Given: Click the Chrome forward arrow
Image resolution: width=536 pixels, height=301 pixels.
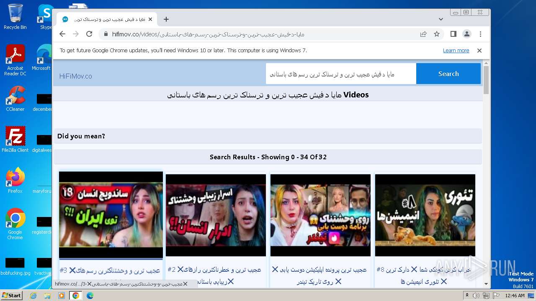Looking at the screenshot, I should pos(76,34).
